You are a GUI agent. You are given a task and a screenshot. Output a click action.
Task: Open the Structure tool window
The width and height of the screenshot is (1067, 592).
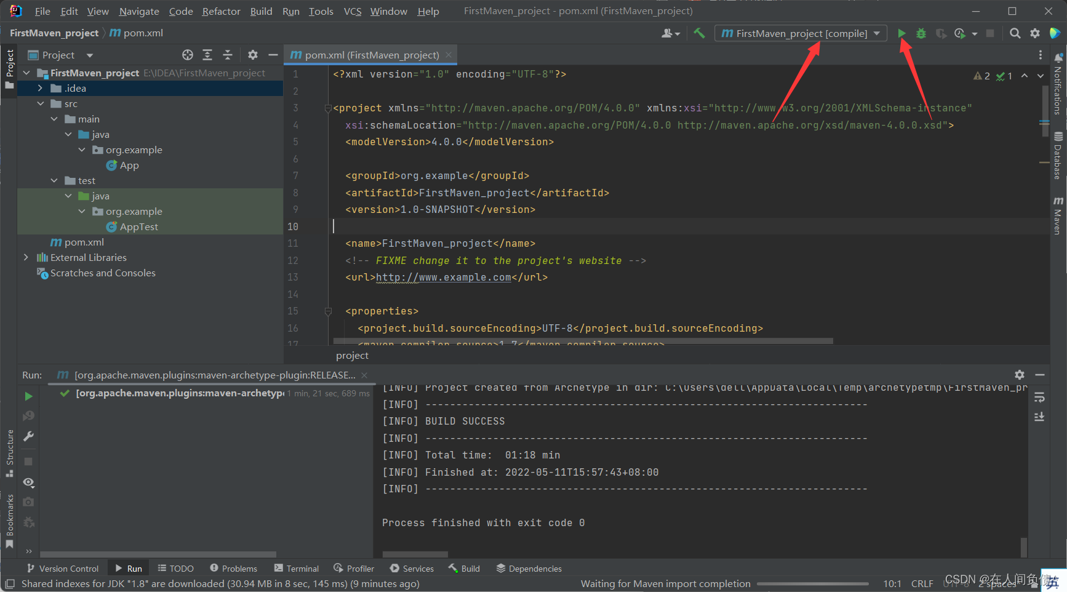coord(10,454)
